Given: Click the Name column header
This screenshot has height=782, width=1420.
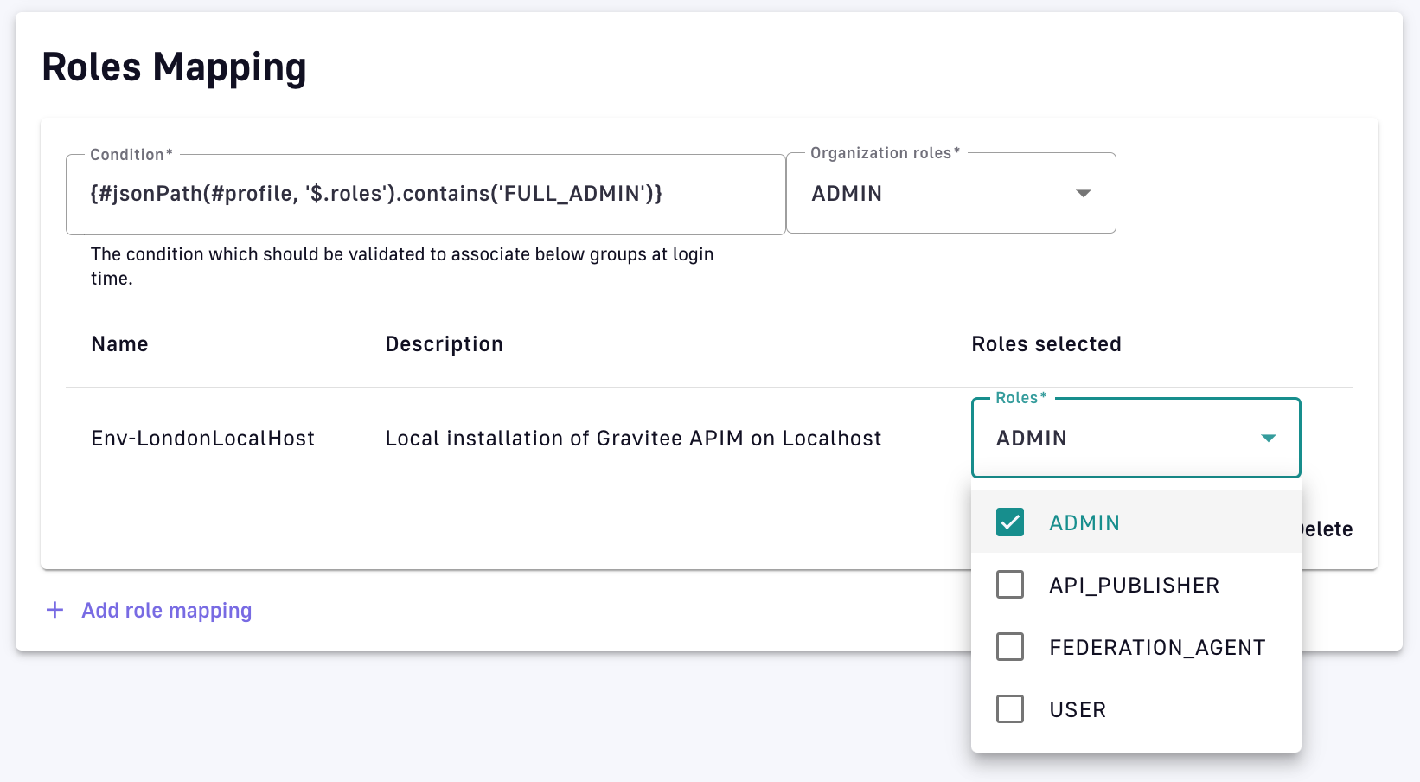Looking at the screenshot, I should pos(119,344).
